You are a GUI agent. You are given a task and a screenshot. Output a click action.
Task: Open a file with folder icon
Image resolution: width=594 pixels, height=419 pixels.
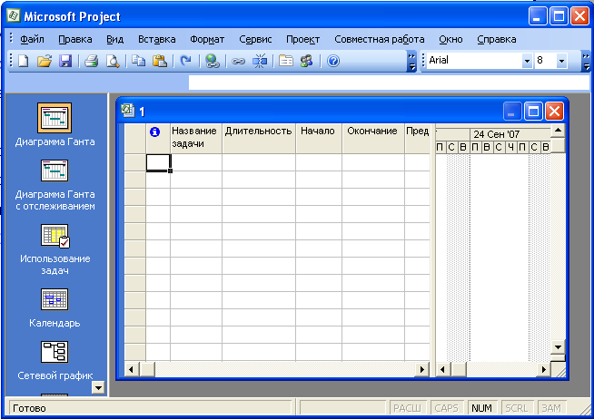[x=45, y=61]
